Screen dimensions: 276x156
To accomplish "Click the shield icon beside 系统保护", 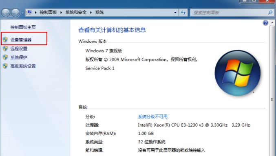I will click(x=5, y=57).
